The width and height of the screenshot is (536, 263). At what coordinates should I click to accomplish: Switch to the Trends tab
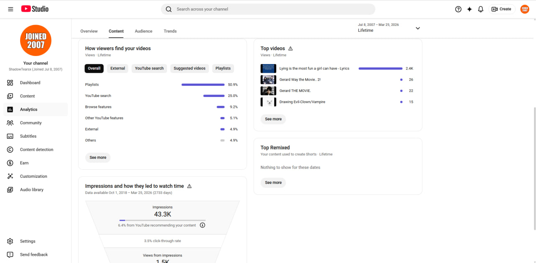[x=170, y=31]
